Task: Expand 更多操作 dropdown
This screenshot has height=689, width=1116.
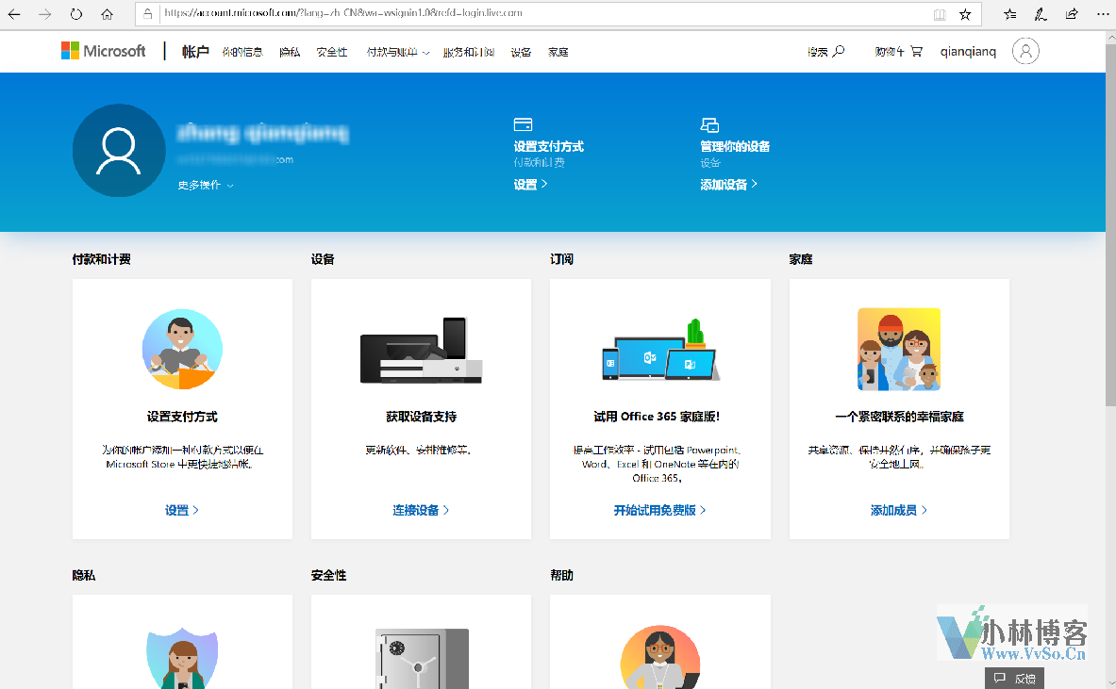Action: [206, 185]
